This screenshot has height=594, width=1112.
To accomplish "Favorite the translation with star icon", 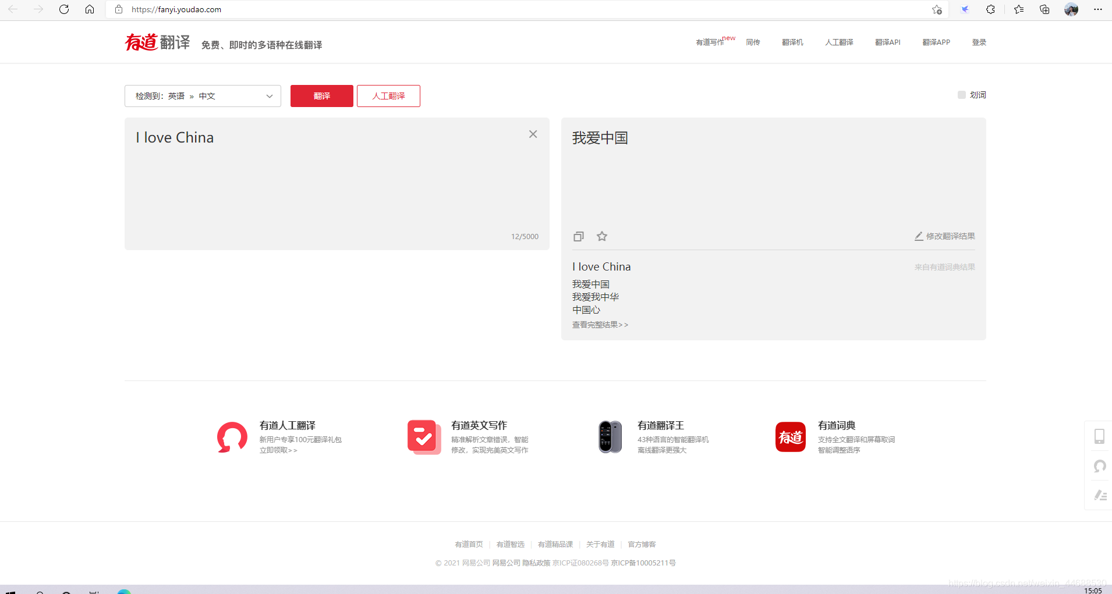I will (602, 236).
